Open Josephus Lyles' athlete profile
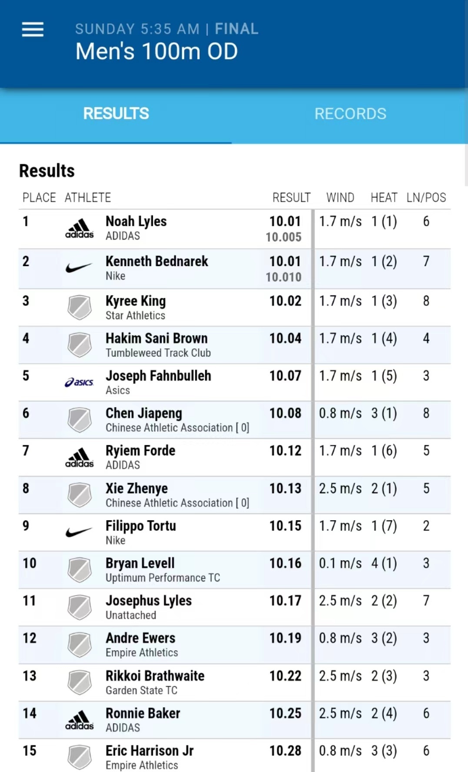The image size is (468, 772). coord(148,601)
